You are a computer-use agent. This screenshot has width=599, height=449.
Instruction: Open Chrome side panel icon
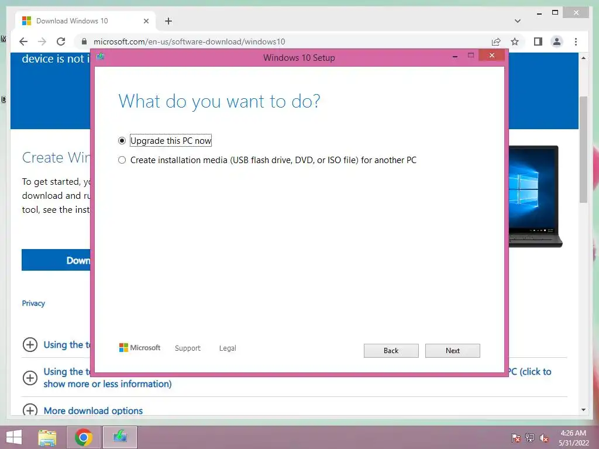click(538, 42)
